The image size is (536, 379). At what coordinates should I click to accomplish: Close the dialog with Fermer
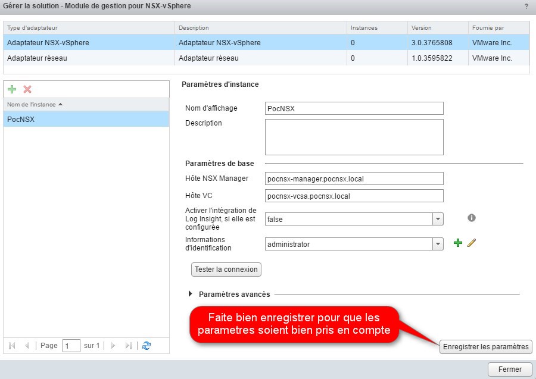click(x=510, y=369)
